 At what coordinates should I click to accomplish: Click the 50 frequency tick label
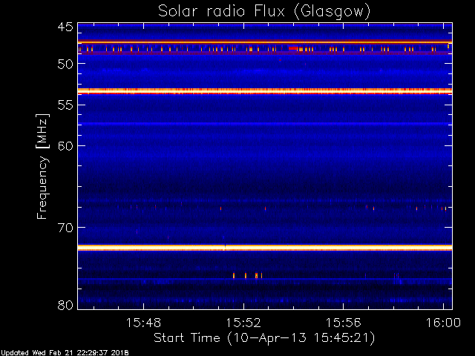[65, 64]
